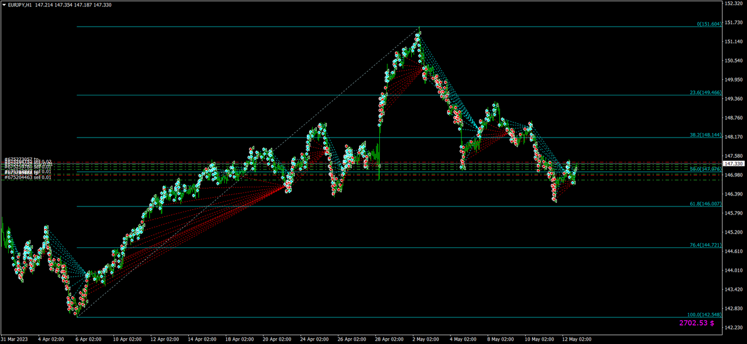
Task: Select the Fibonacci 23.6(149.466) level label
Action: pyautogui.click(x=705, y=93)
